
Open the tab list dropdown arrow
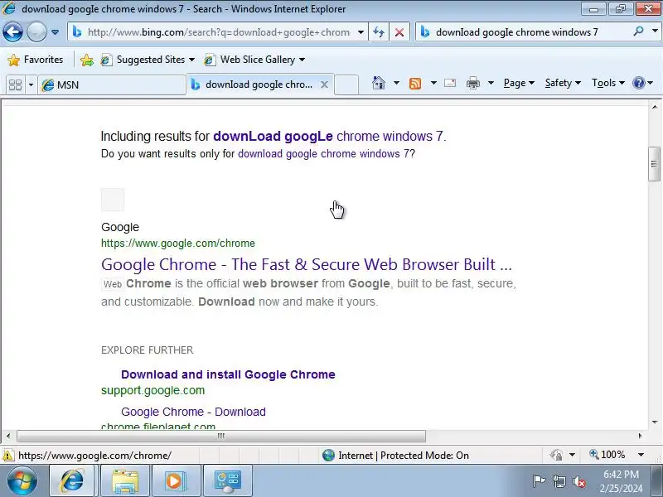[31, 85]
